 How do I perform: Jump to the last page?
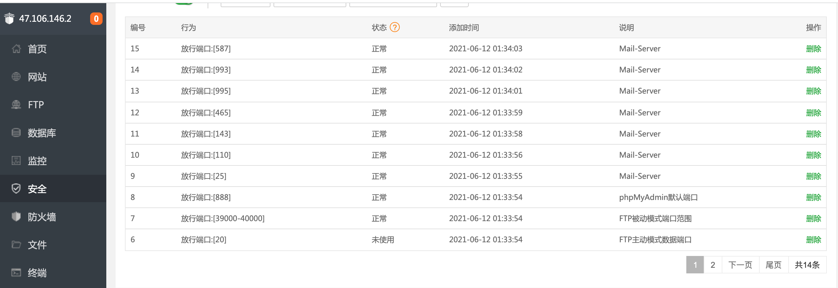773,265
